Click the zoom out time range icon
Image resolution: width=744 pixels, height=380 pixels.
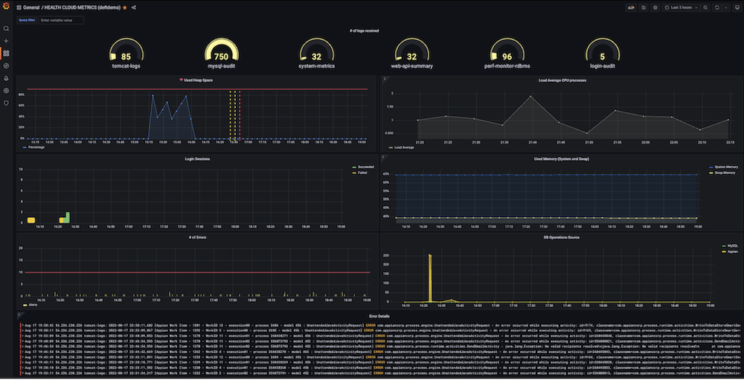(705, 7)
